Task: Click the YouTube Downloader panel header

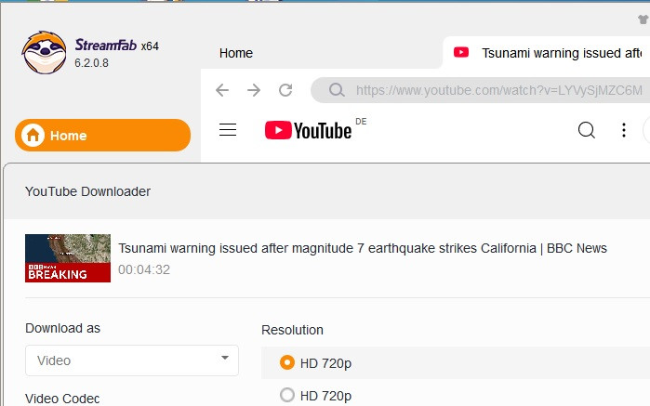Action: [x=87, y=191]
